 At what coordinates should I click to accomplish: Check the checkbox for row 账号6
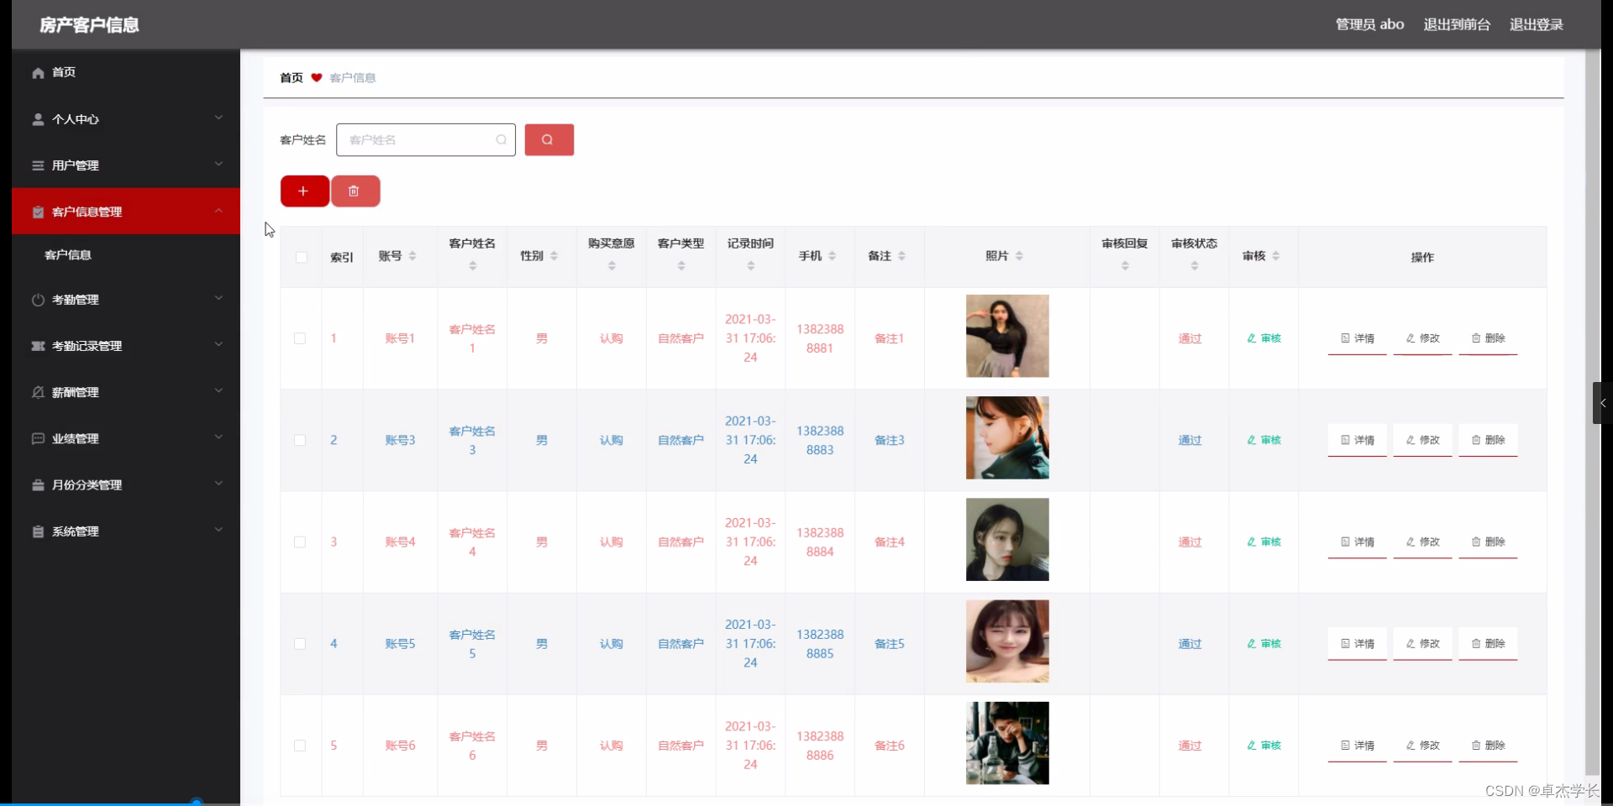300,746
